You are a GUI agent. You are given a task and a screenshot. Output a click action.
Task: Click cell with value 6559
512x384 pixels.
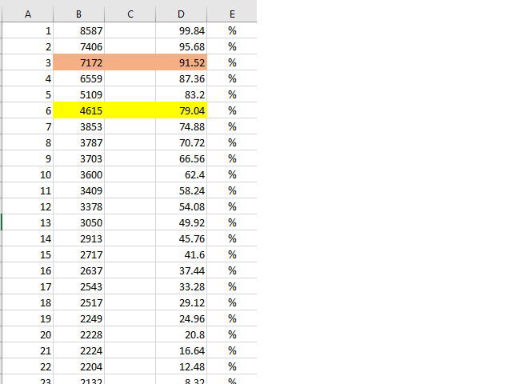point(78,78)
